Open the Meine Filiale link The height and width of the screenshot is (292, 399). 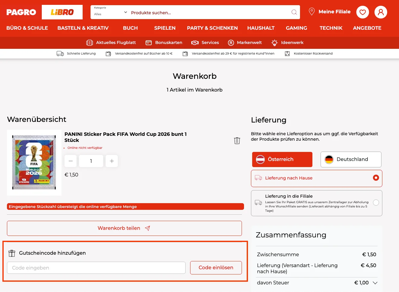coord(335,12)
